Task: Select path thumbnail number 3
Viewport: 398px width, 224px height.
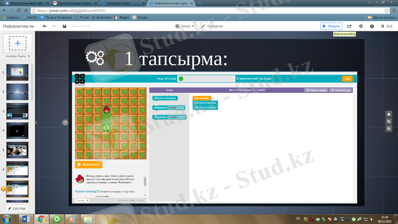Action: (x=17, y=111)
